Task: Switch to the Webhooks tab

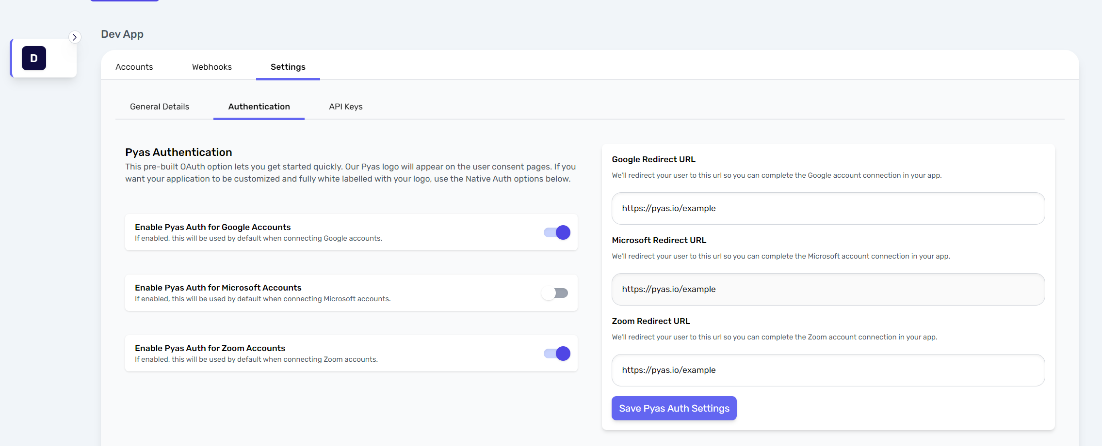Action: [x=211, y=67]
